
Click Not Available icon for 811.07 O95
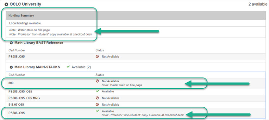click(97, 104)
